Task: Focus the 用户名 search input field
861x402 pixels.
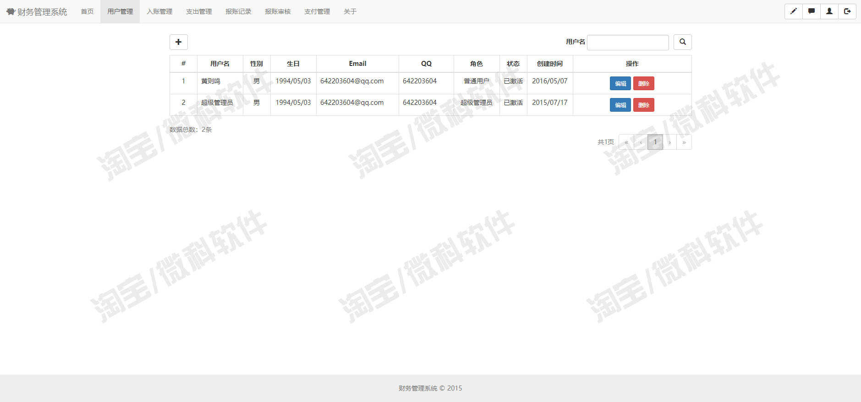Action: pos(628,42)
